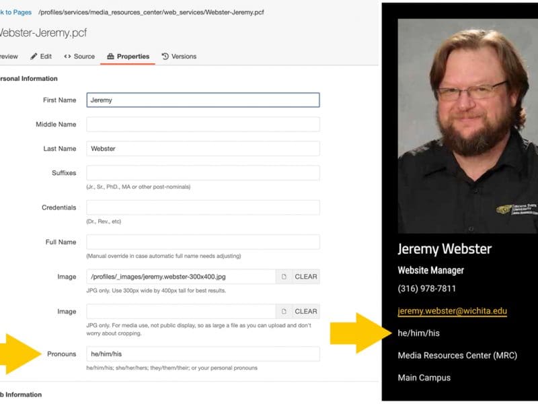Click the file path breadcrumb Webster-Jeremy.pcf

151,12
